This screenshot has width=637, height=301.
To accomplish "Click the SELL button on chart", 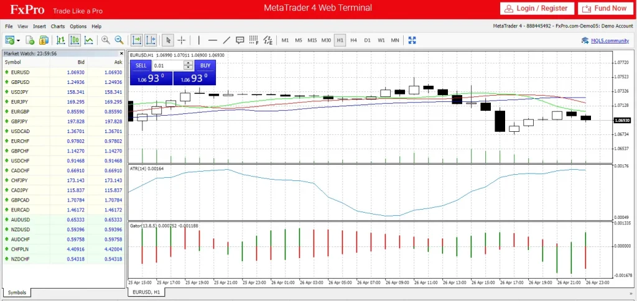I will pos(141,65).
